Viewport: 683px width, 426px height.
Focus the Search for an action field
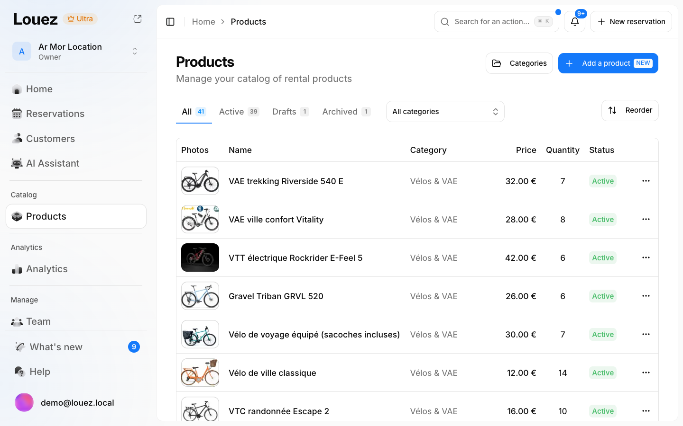pos(496,22)
